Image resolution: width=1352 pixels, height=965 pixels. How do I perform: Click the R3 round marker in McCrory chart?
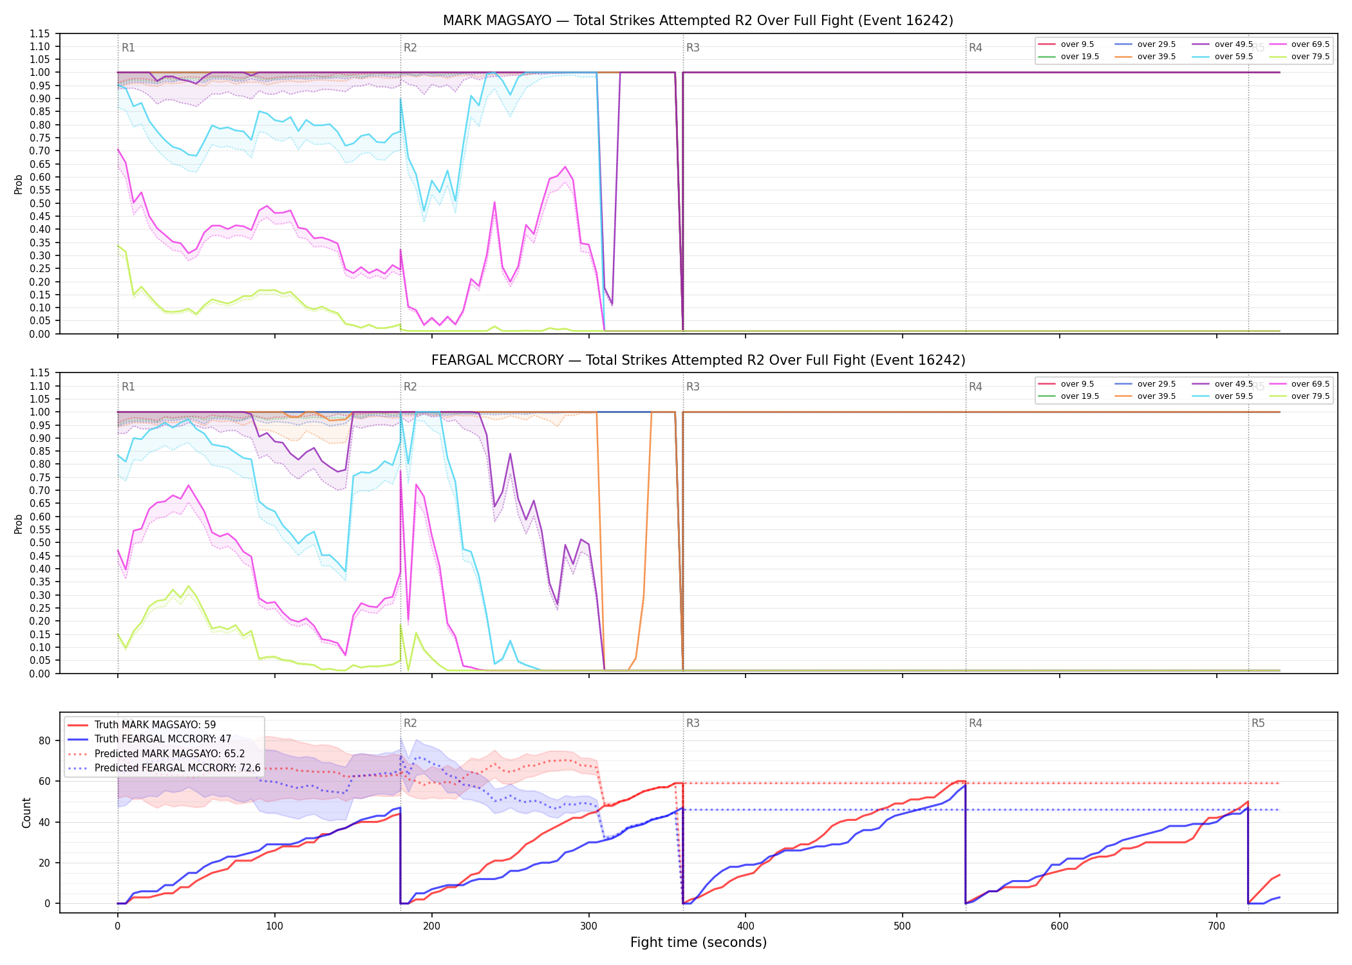pos(693,387)
